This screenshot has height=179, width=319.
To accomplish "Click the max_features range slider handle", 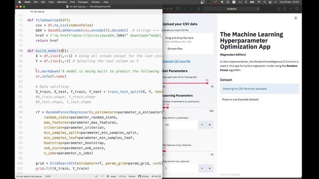I will 164,151.
